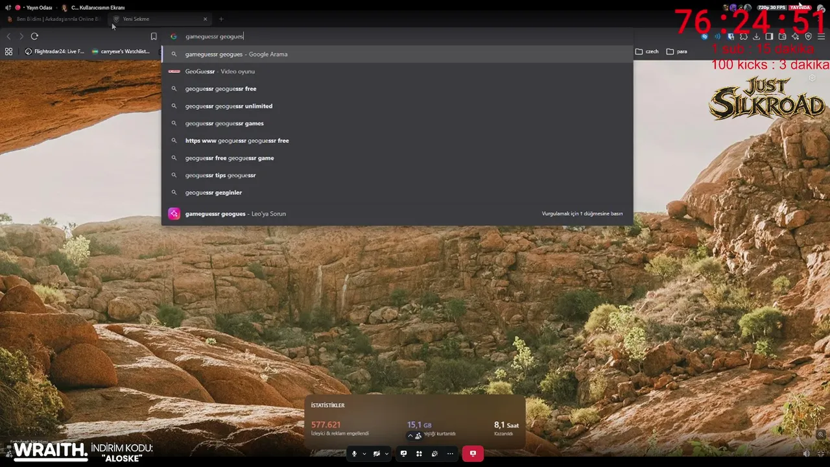
Task: Open a new tab with plus button
Action: pos(221,19)
